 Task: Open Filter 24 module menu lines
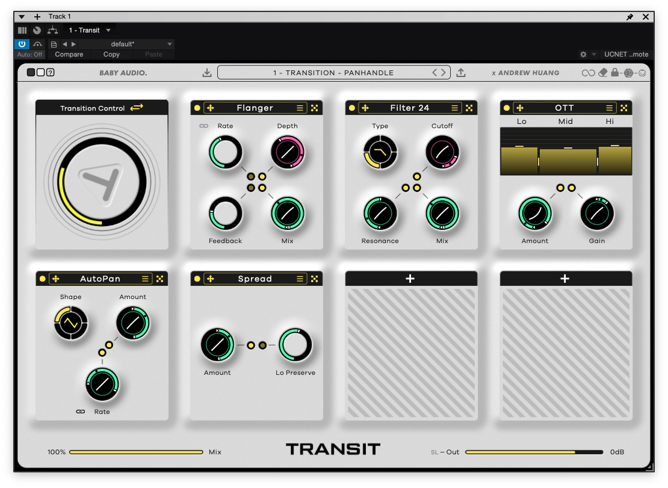point(454,108)
